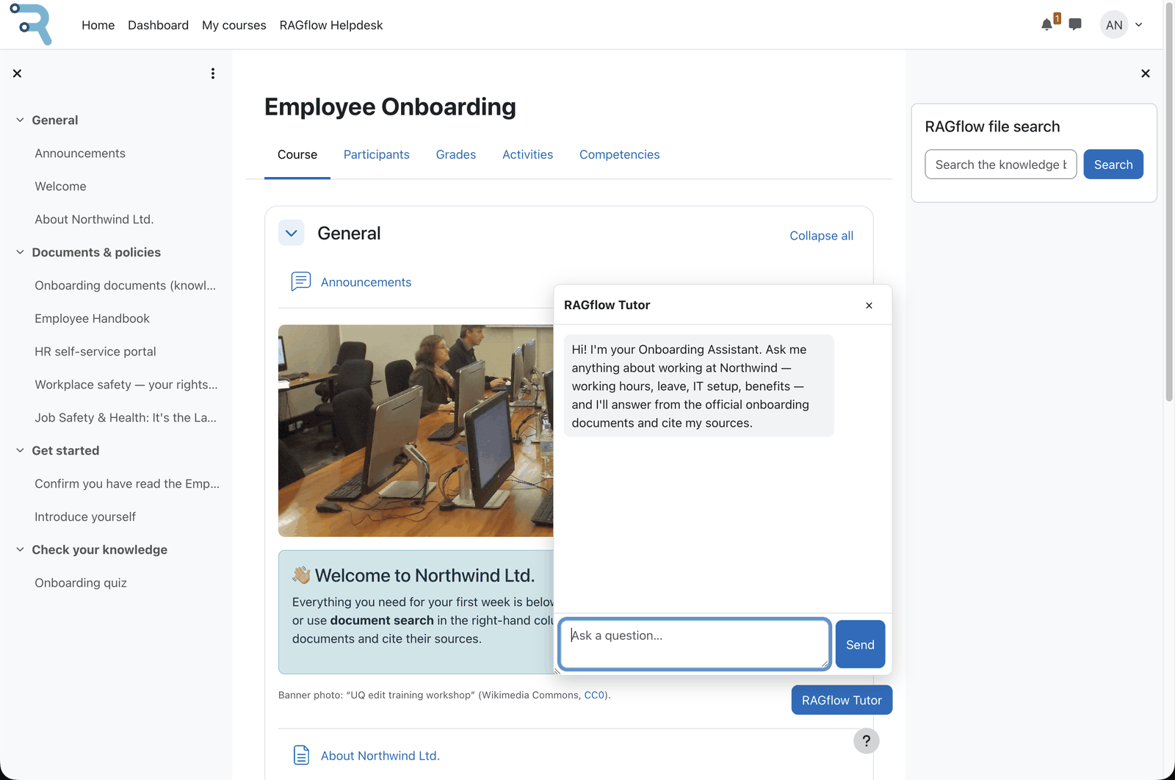
Task: Collapse the Get started sidebar section
Action: (x=20, y=450)
